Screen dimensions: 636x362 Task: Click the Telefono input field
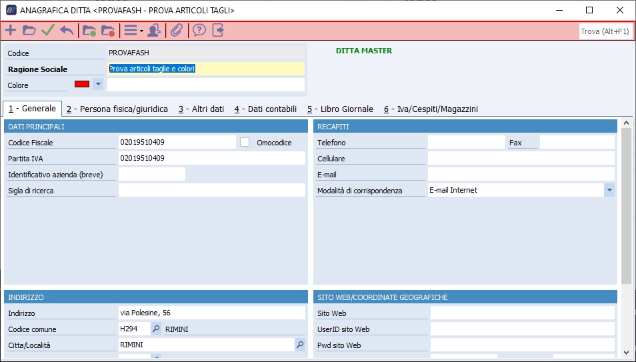coord(467,142)
